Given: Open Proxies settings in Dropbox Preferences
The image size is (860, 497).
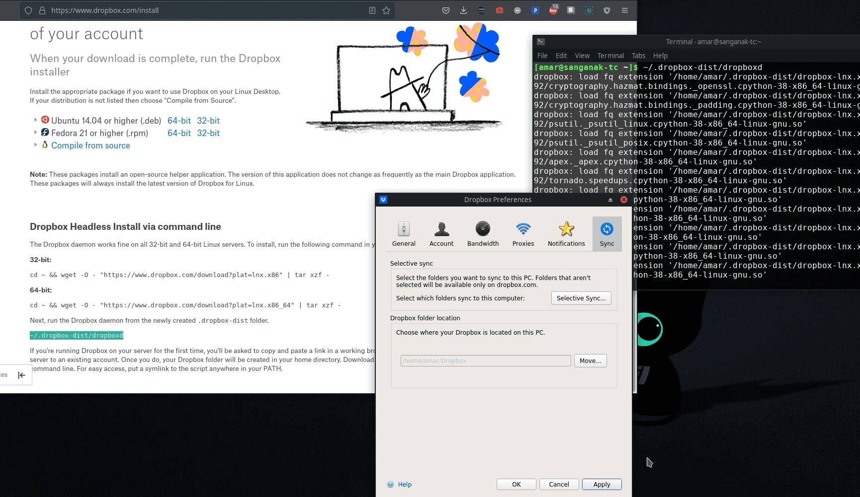Looking at the screenshot, I should pos(523,234).
